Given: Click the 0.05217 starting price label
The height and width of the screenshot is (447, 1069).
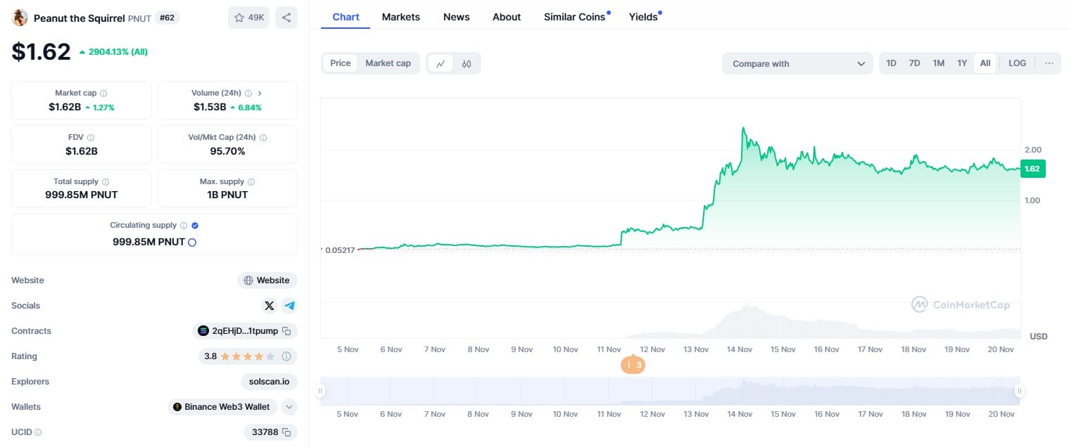Looking at the screenshot, I should pos(340,250).
